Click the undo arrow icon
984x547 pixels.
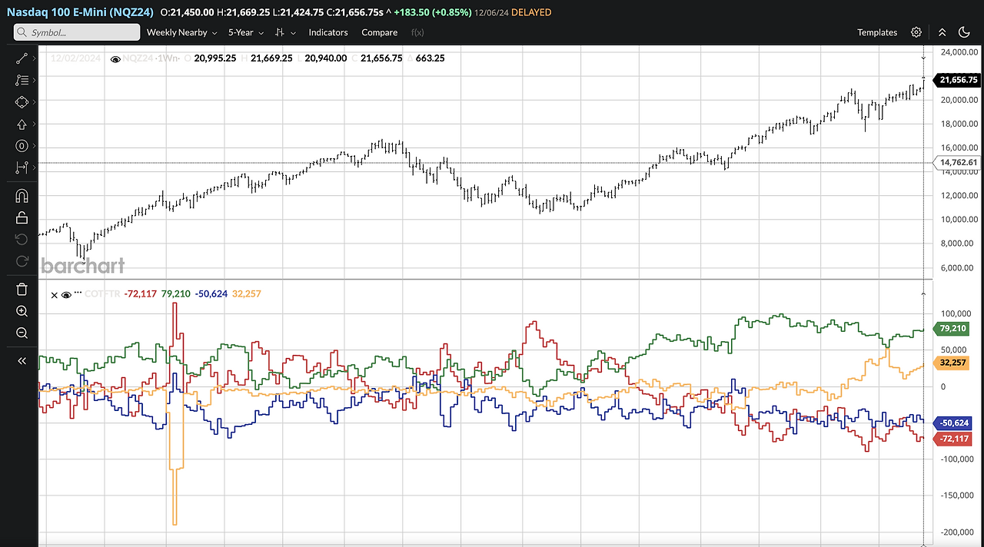tap(22, 240)
